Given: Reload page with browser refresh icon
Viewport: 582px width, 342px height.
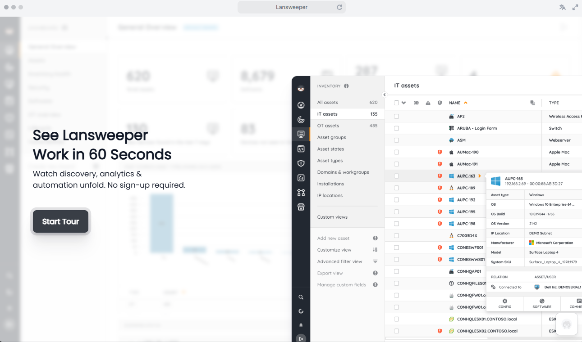Looking at the screenshot, I should coord(339,7).
